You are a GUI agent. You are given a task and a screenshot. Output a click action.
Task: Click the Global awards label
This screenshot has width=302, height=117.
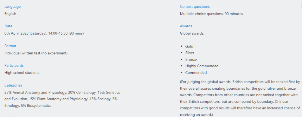(x=192, y=33)
